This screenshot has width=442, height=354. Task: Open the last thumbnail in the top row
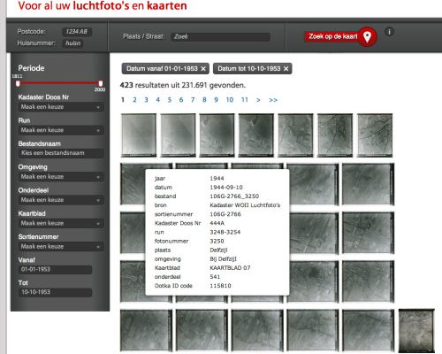tap(375, 135)
